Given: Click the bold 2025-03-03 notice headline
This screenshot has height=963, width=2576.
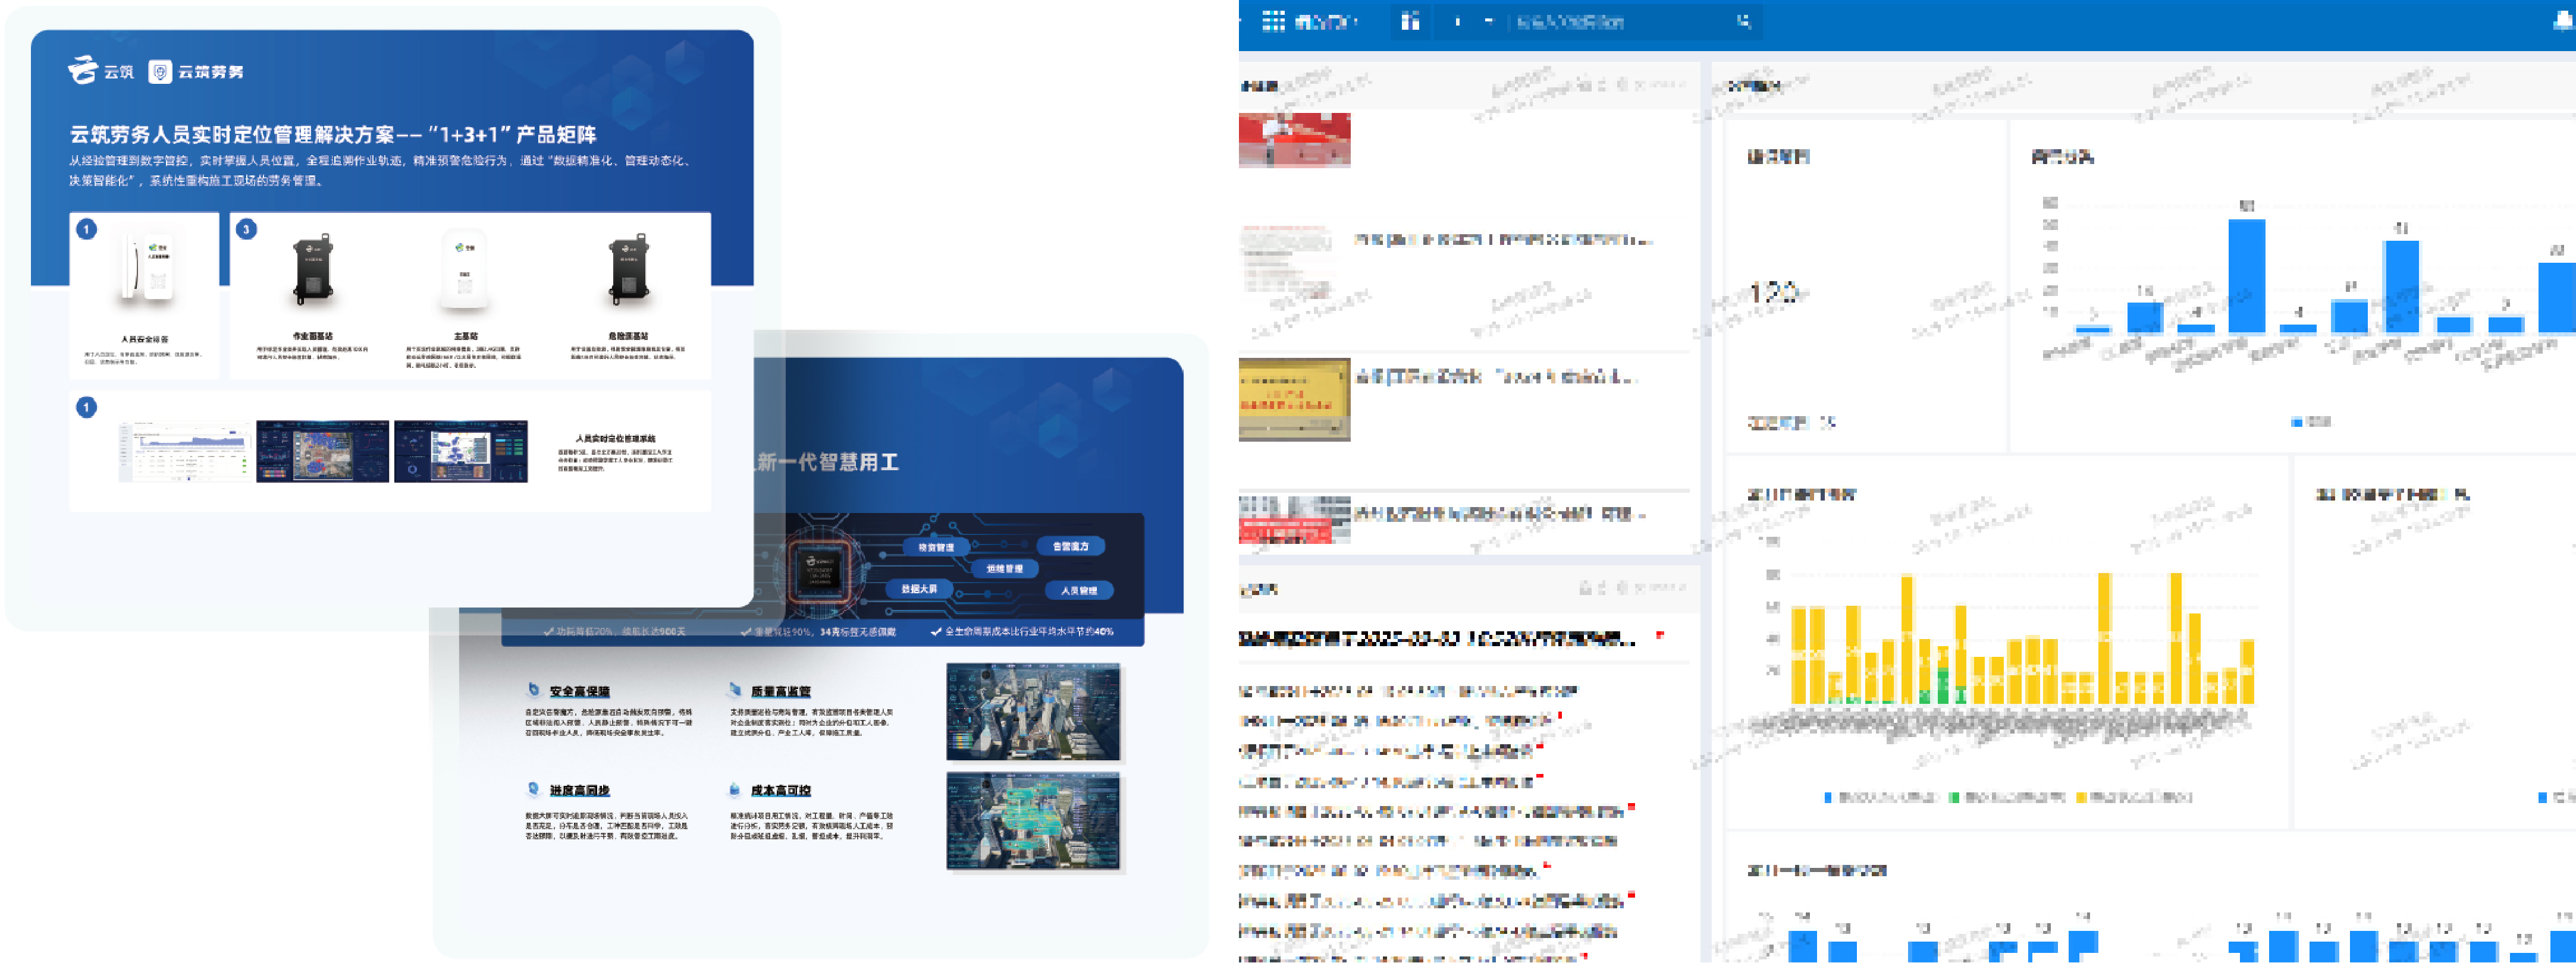Looking at the screenshot, I should (x=1436, y=638).
